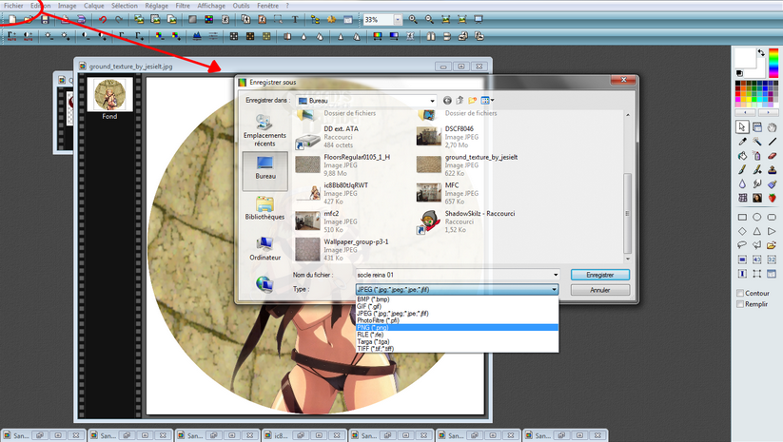Choose the Lasso selection shape
This screenshot has height=442, width=783.
(x=742, y=245)
